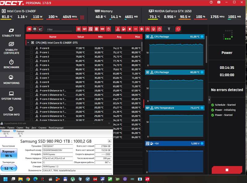
Task: Toggle fan readings filter icon
Action: (x=142, y=29)
